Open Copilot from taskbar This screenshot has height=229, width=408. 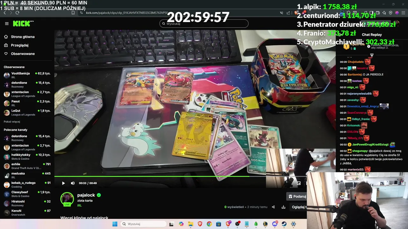181,224
